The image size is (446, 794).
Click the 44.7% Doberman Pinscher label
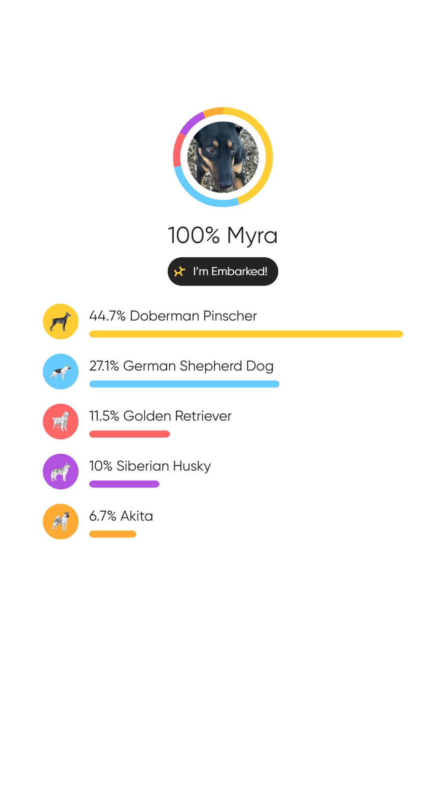pyautogui.click(x=173, y=316)
